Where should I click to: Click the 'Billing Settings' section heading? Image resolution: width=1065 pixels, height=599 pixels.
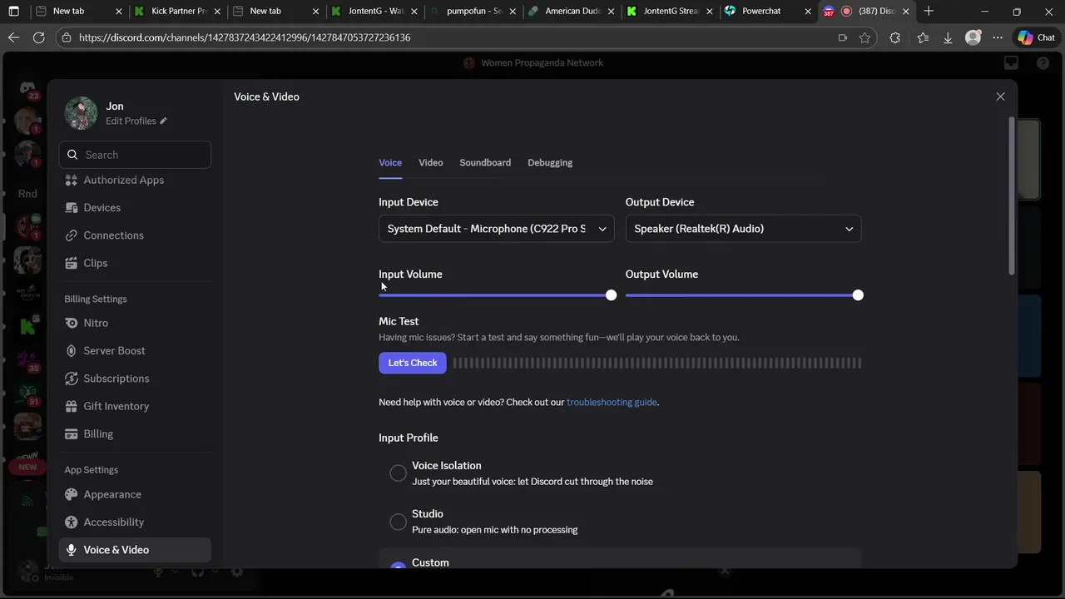point(96,299)
